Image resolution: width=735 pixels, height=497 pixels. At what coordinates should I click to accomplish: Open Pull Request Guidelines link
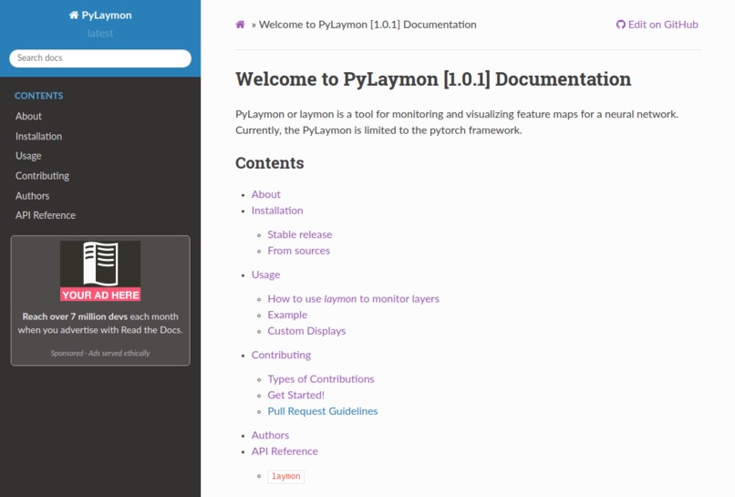(x=323, y=411)
